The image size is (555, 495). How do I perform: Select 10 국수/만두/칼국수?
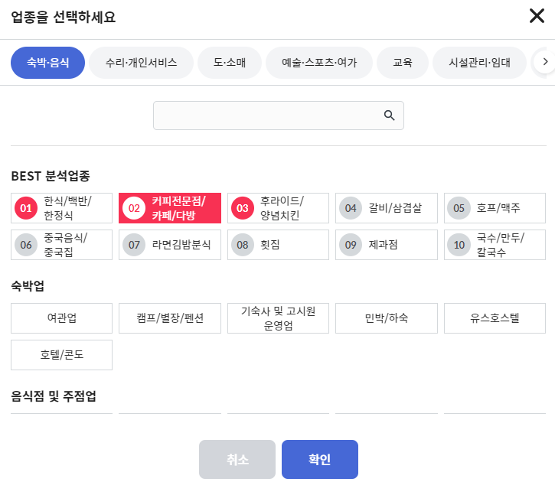[495, 245]
